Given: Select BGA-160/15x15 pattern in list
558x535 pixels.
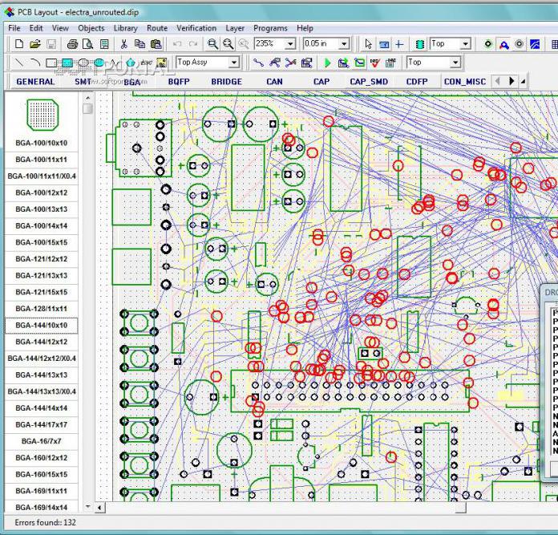Looking at the screenshot, I should 41,475.
